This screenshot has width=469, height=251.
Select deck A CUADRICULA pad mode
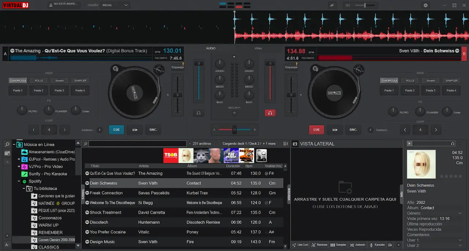[18, 81]
